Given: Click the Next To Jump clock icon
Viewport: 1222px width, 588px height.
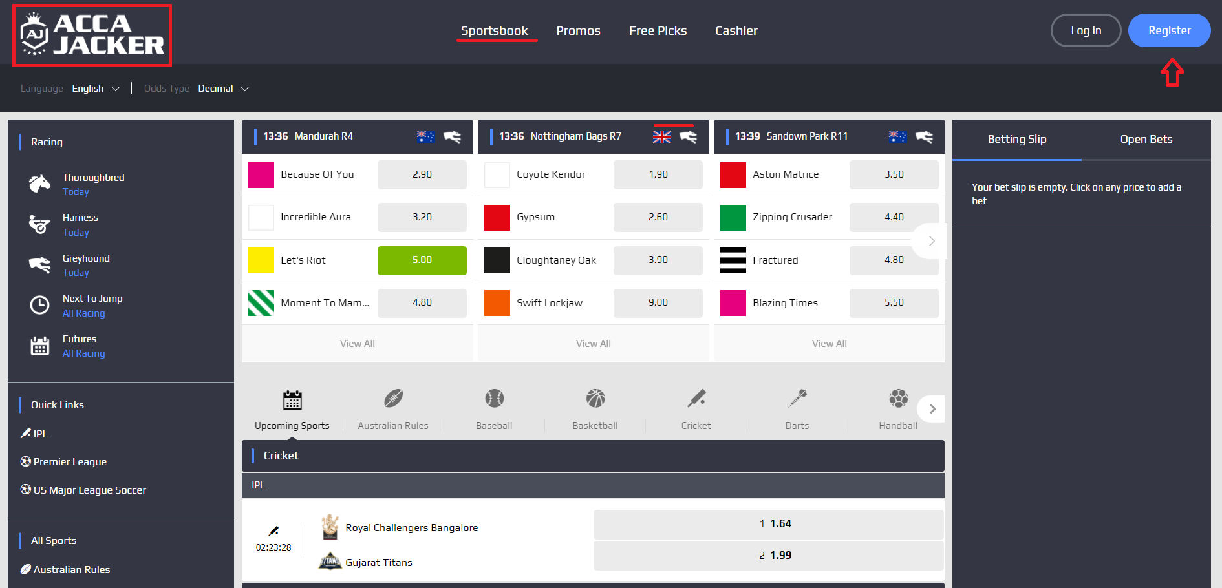Looking at the screenshot, I should 39,305.
